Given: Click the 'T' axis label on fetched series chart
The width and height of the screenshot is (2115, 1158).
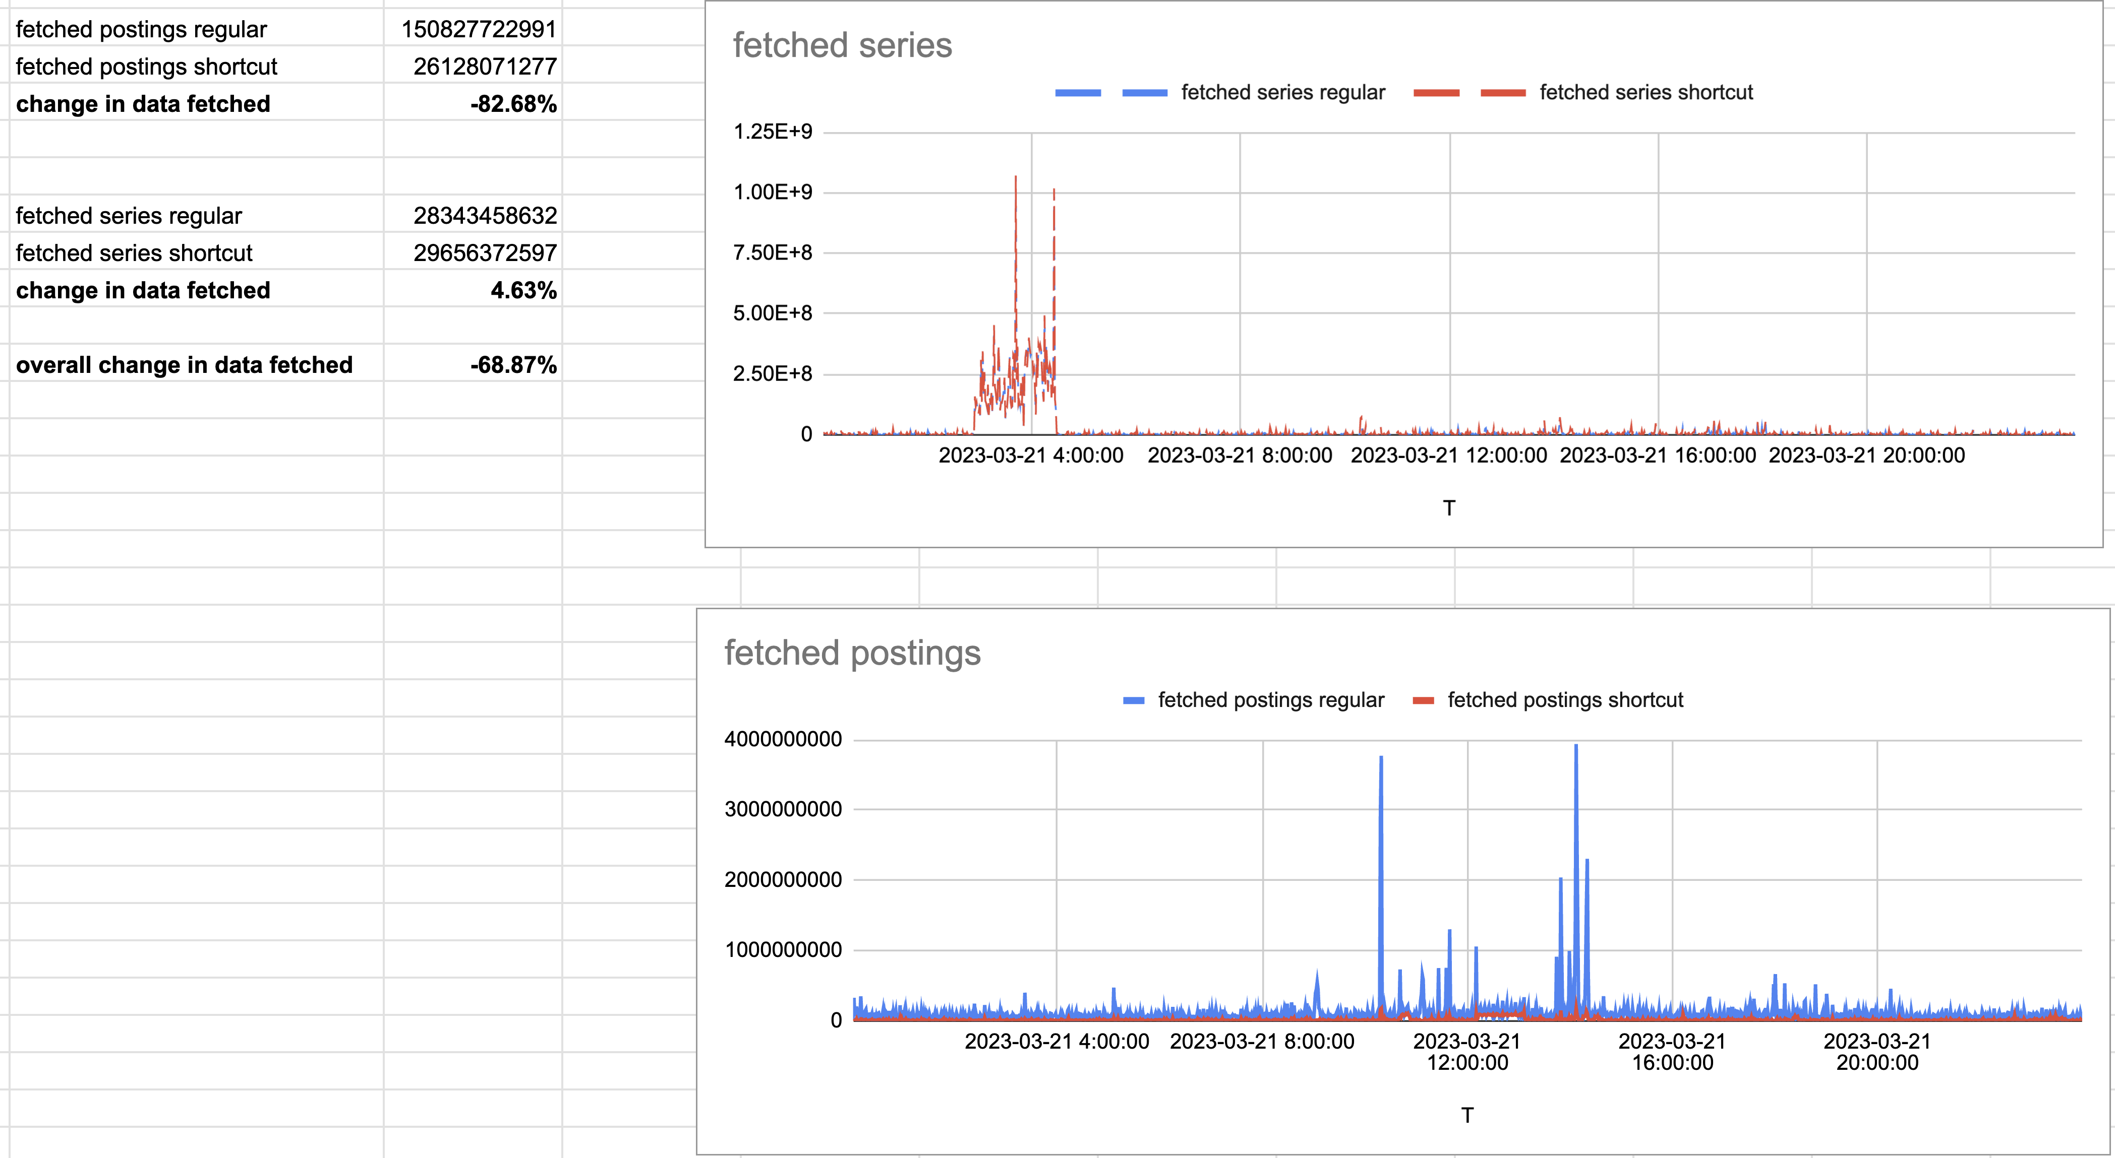Looking at the screenshot, I should tap(1449, 508).
